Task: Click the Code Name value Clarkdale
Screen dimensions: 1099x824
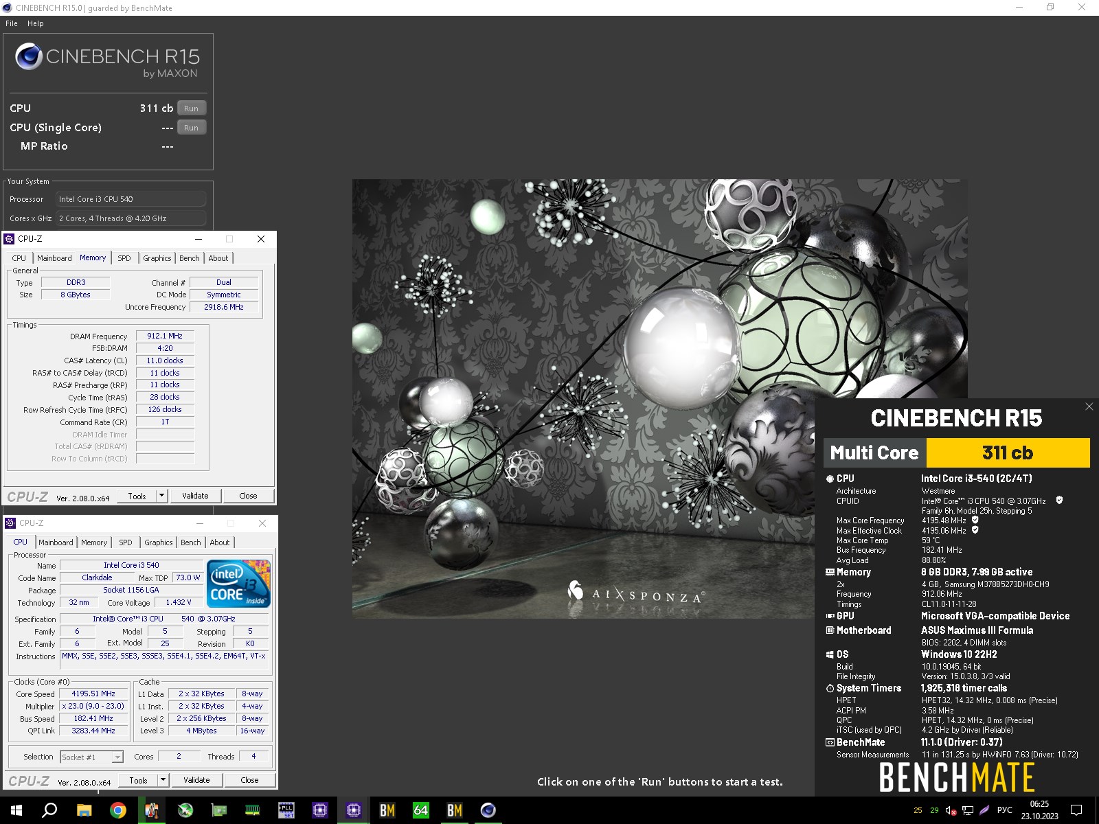Action: click(x=97, y=577)
